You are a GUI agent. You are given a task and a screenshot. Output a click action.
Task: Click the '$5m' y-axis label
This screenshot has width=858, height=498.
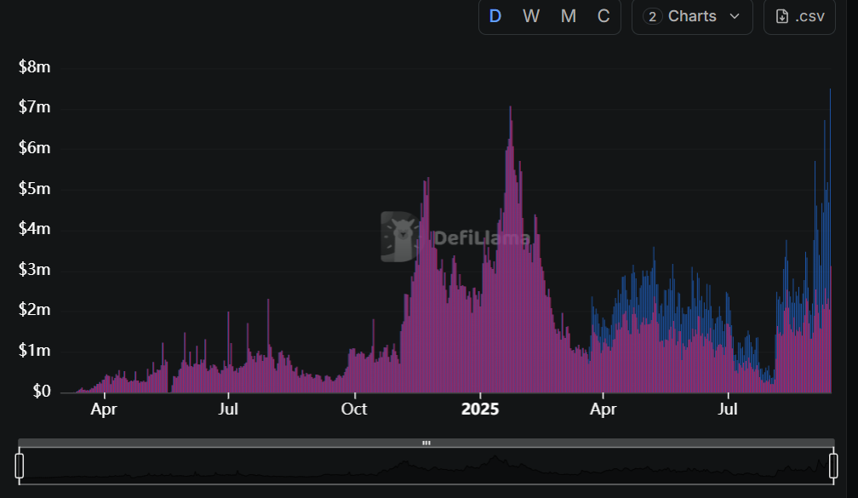(34, 188)
